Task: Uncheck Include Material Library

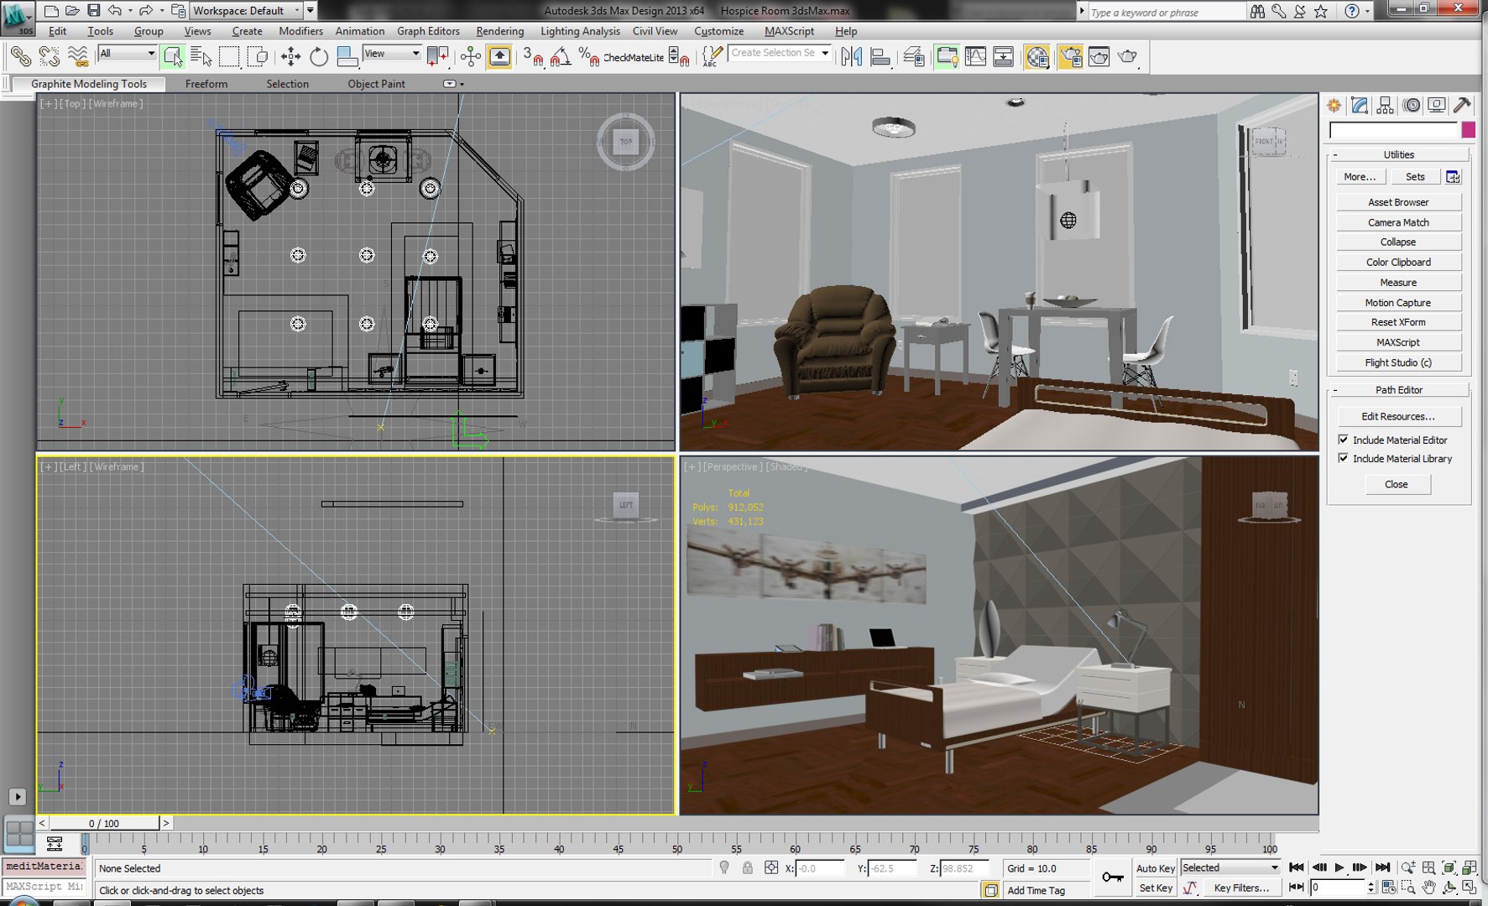Action: [1344, 459]
